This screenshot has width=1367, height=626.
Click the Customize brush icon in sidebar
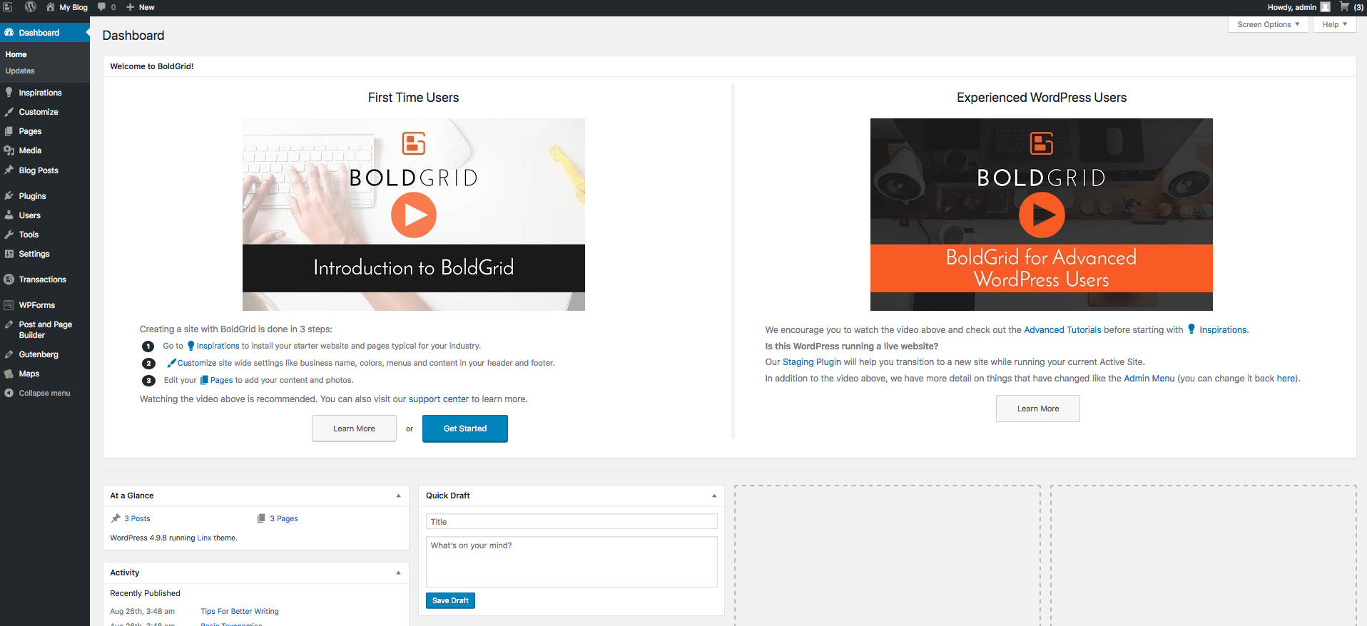(9, 112)
